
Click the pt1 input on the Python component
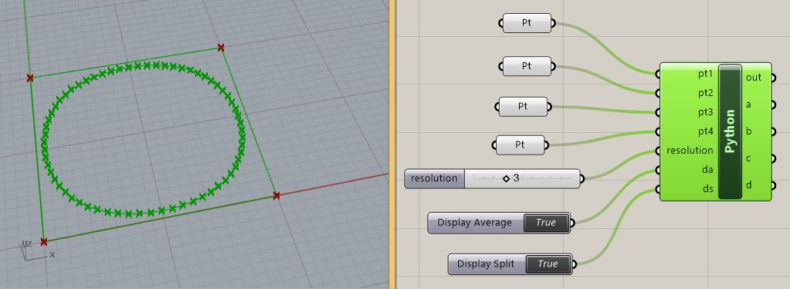(705, 74)
